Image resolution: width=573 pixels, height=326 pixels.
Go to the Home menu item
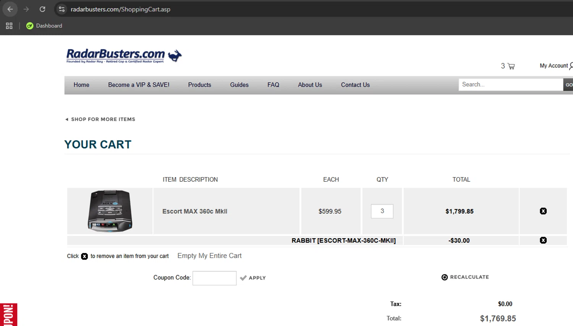tap(81, 85)
